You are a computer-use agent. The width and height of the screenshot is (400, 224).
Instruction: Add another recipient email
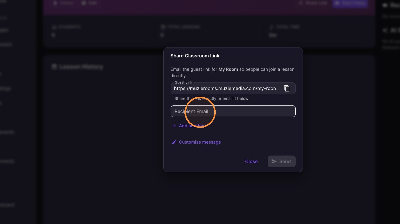coord(188,126)
